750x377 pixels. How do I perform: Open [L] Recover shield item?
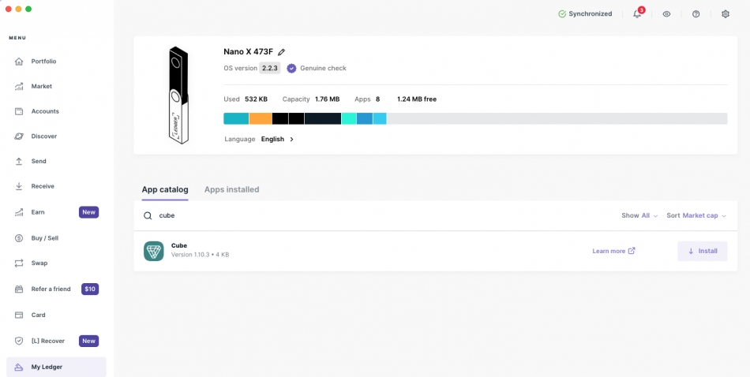pyautogui.click(x=56, y=342)
